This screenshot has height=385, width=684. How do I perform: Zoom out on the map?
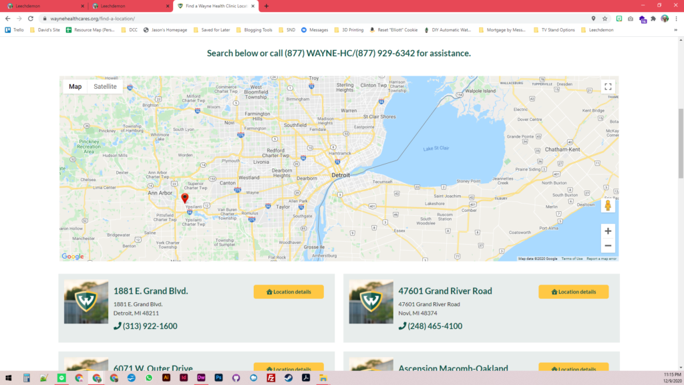click(x=608, y=246)
